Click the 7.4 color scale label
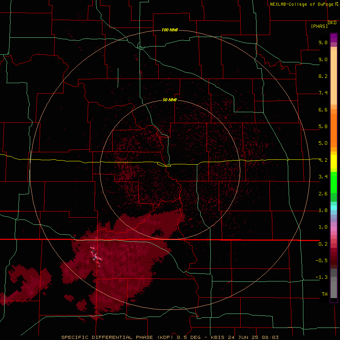 point(323,93)
